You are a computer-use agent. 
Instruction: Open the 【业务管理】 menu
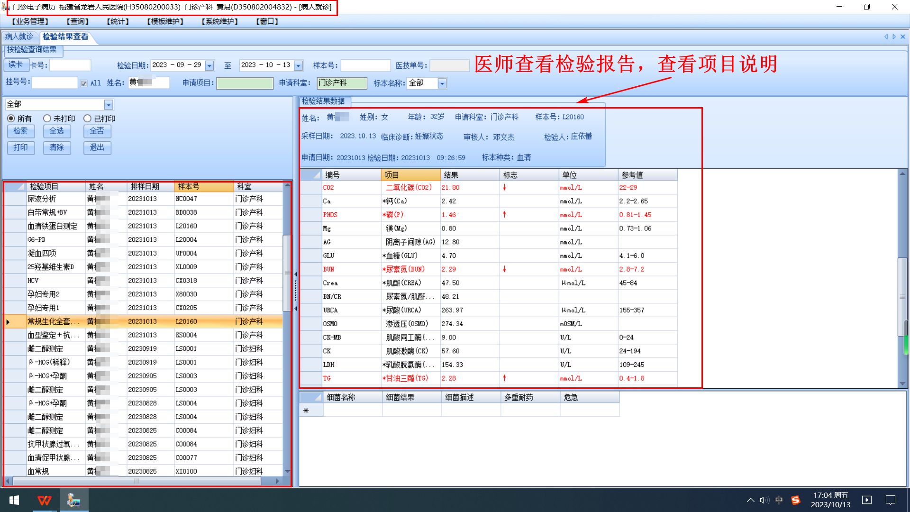pos(30,21)
